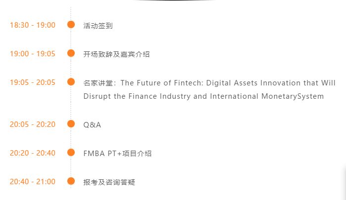Click the 20:20 - 20:40 time label
346x200 pixels.
[33, 153]
